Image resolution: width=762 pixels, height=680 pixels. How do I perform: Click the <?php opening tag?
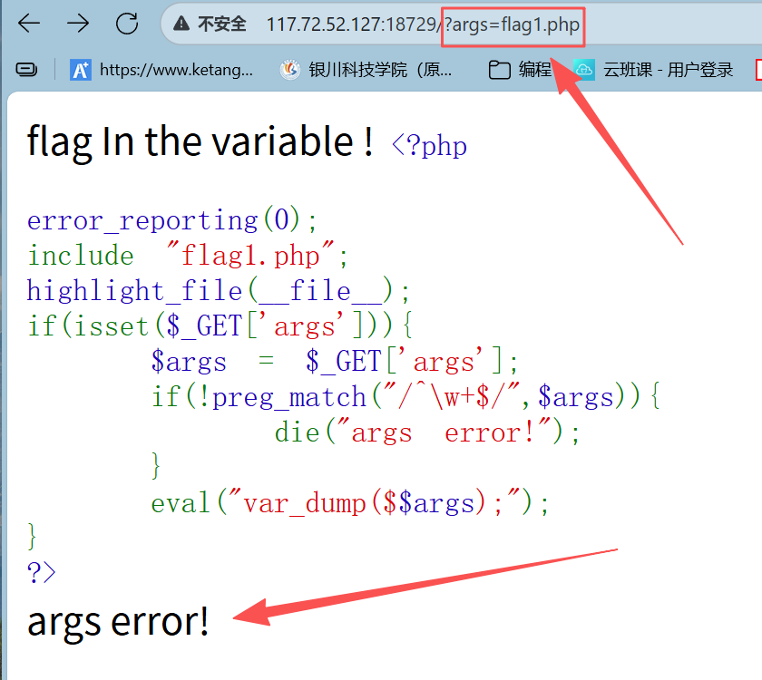429,145
